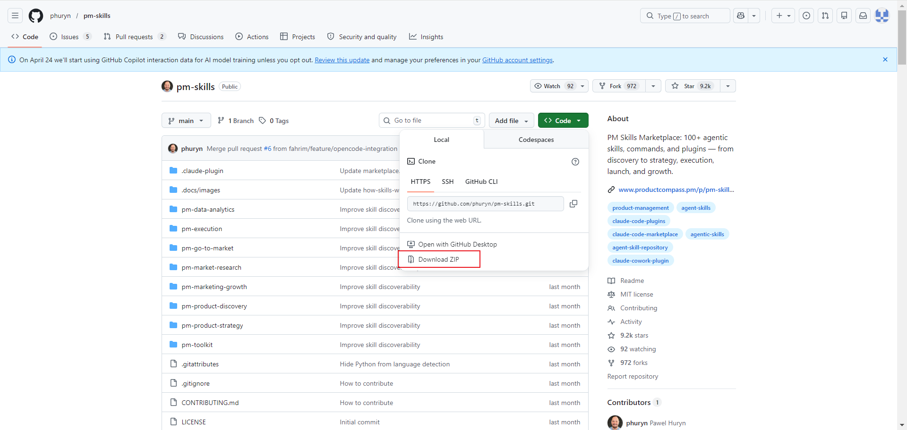Image resolution: width=907 pixels, height=430 pixels.
Task: Select the Local tab
Action: coord(441,140)
